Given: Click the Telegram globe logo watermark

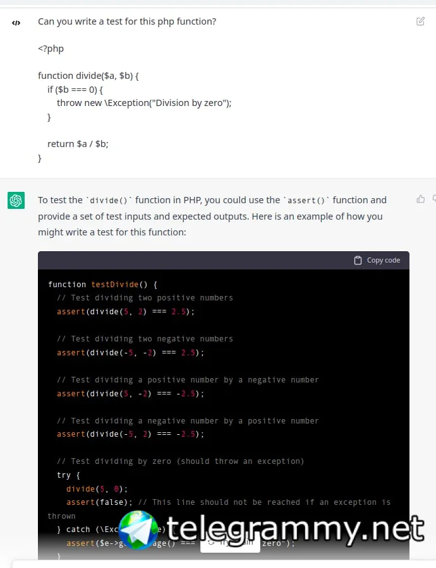Looking at the screenshot, I should coord(138,530).
